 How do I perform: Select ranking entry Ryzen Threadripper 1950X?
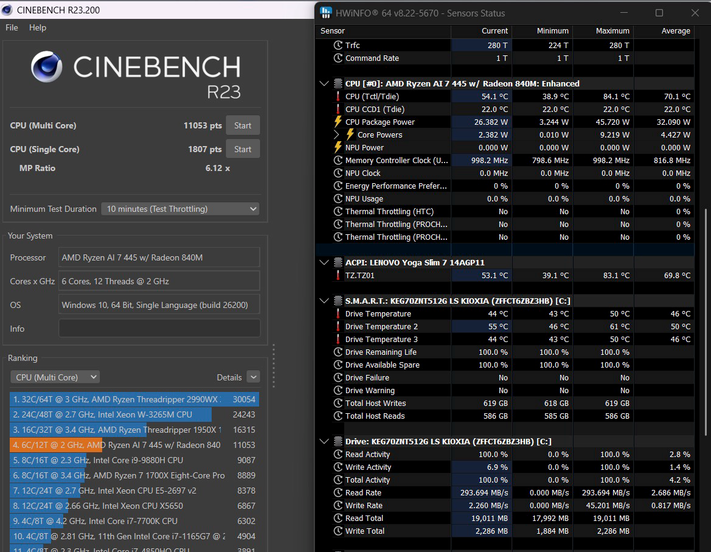click(x=134, y=430)
